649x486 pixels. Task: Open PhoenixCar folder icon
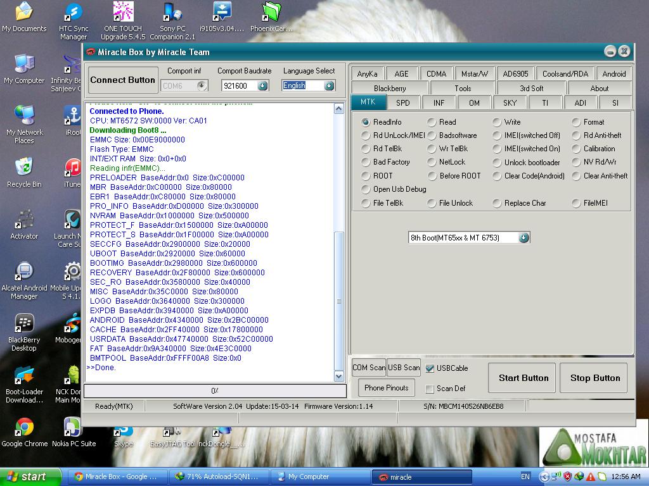(271, 17)
